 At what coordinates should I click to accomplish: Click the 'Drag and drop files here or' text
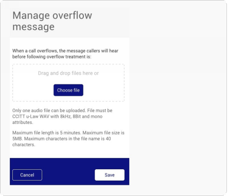(x=68, y=73)
